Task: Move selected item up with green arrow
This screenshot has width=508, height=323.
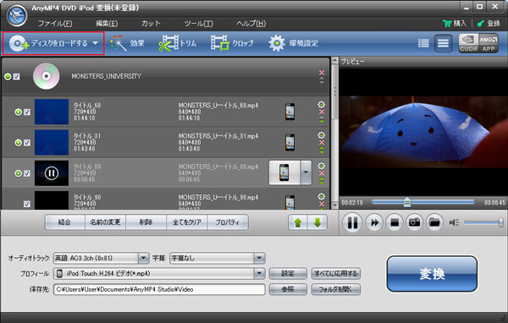Action: coord(298,222)
